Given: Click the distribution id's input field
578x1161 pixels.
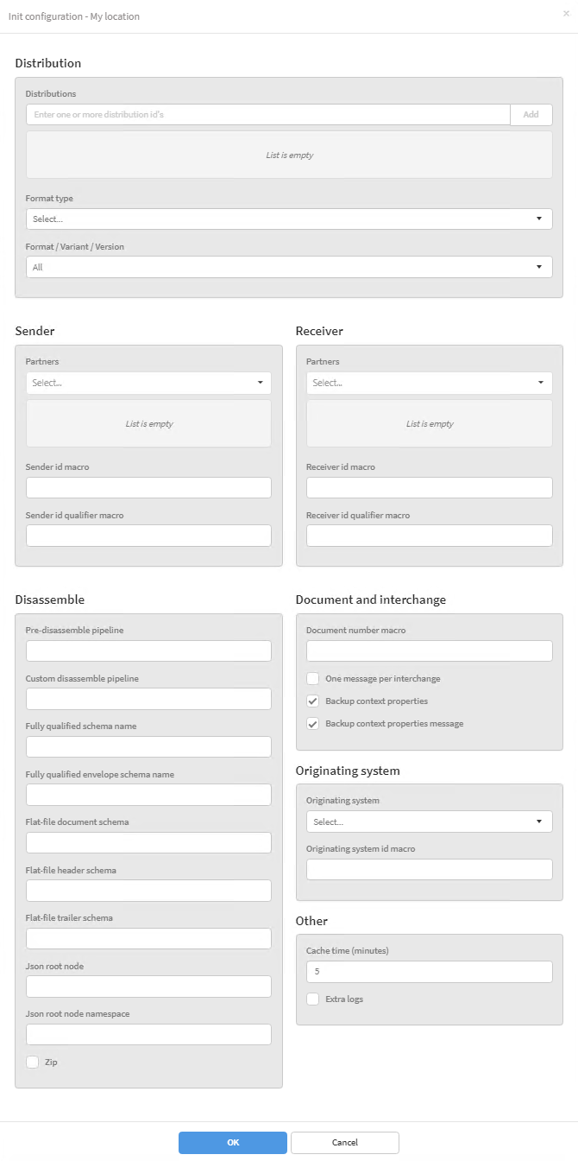Looking at the screenshot, I should tap(267, 115).
